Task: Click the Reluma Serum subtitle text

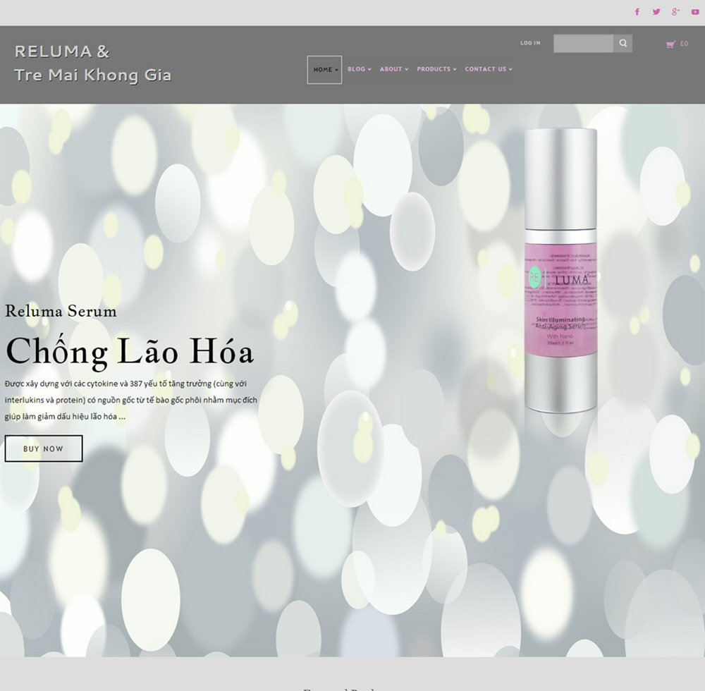Action: (61, 311)
